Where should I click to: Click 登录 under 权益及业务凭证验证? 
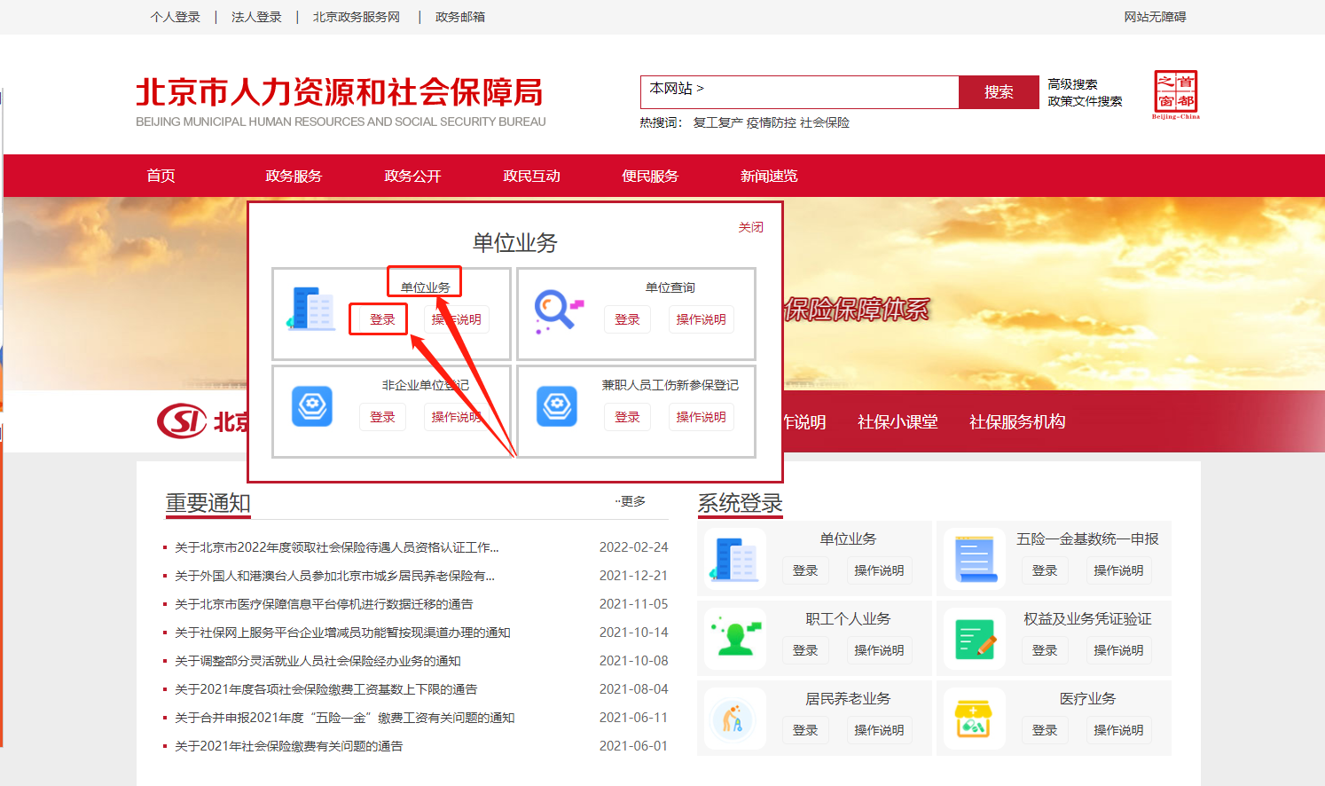click(1045, 650)
